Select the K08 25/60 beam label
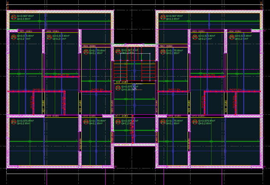This screenshot has width=270, height=185. [122, 82]
